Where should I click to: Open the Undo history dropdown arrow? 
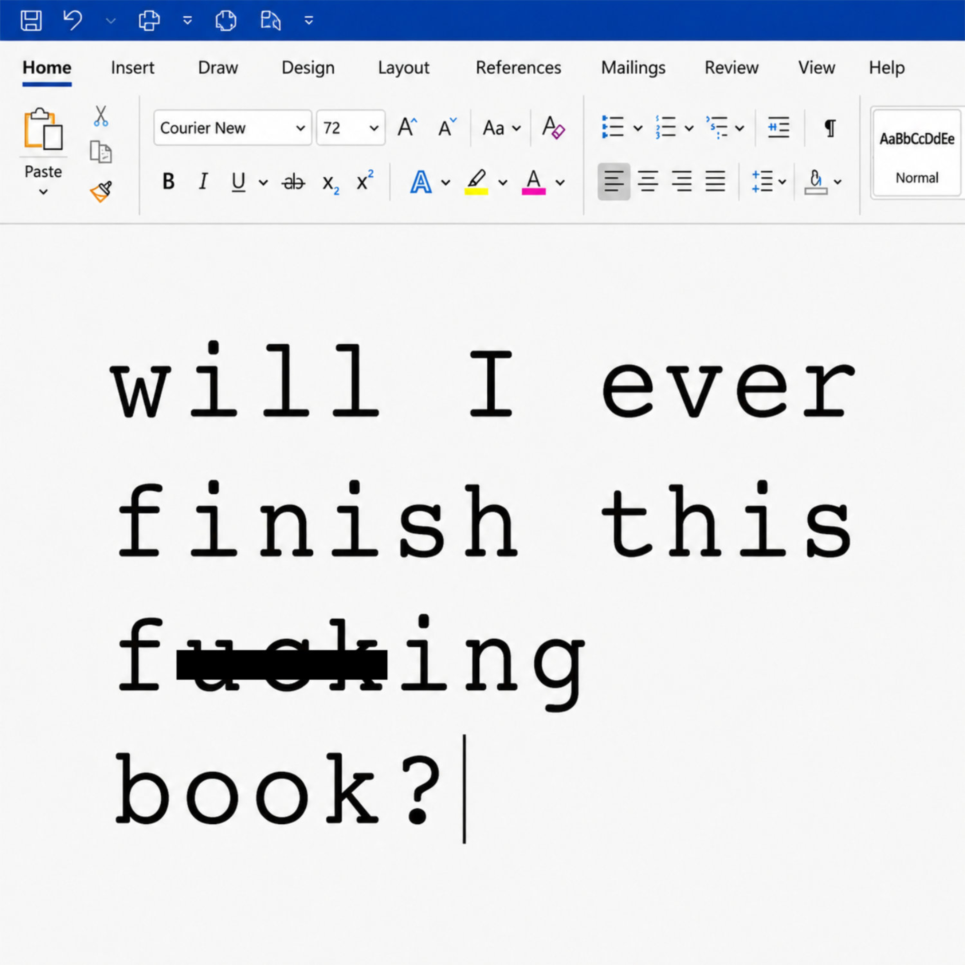[x=111, y=21]
